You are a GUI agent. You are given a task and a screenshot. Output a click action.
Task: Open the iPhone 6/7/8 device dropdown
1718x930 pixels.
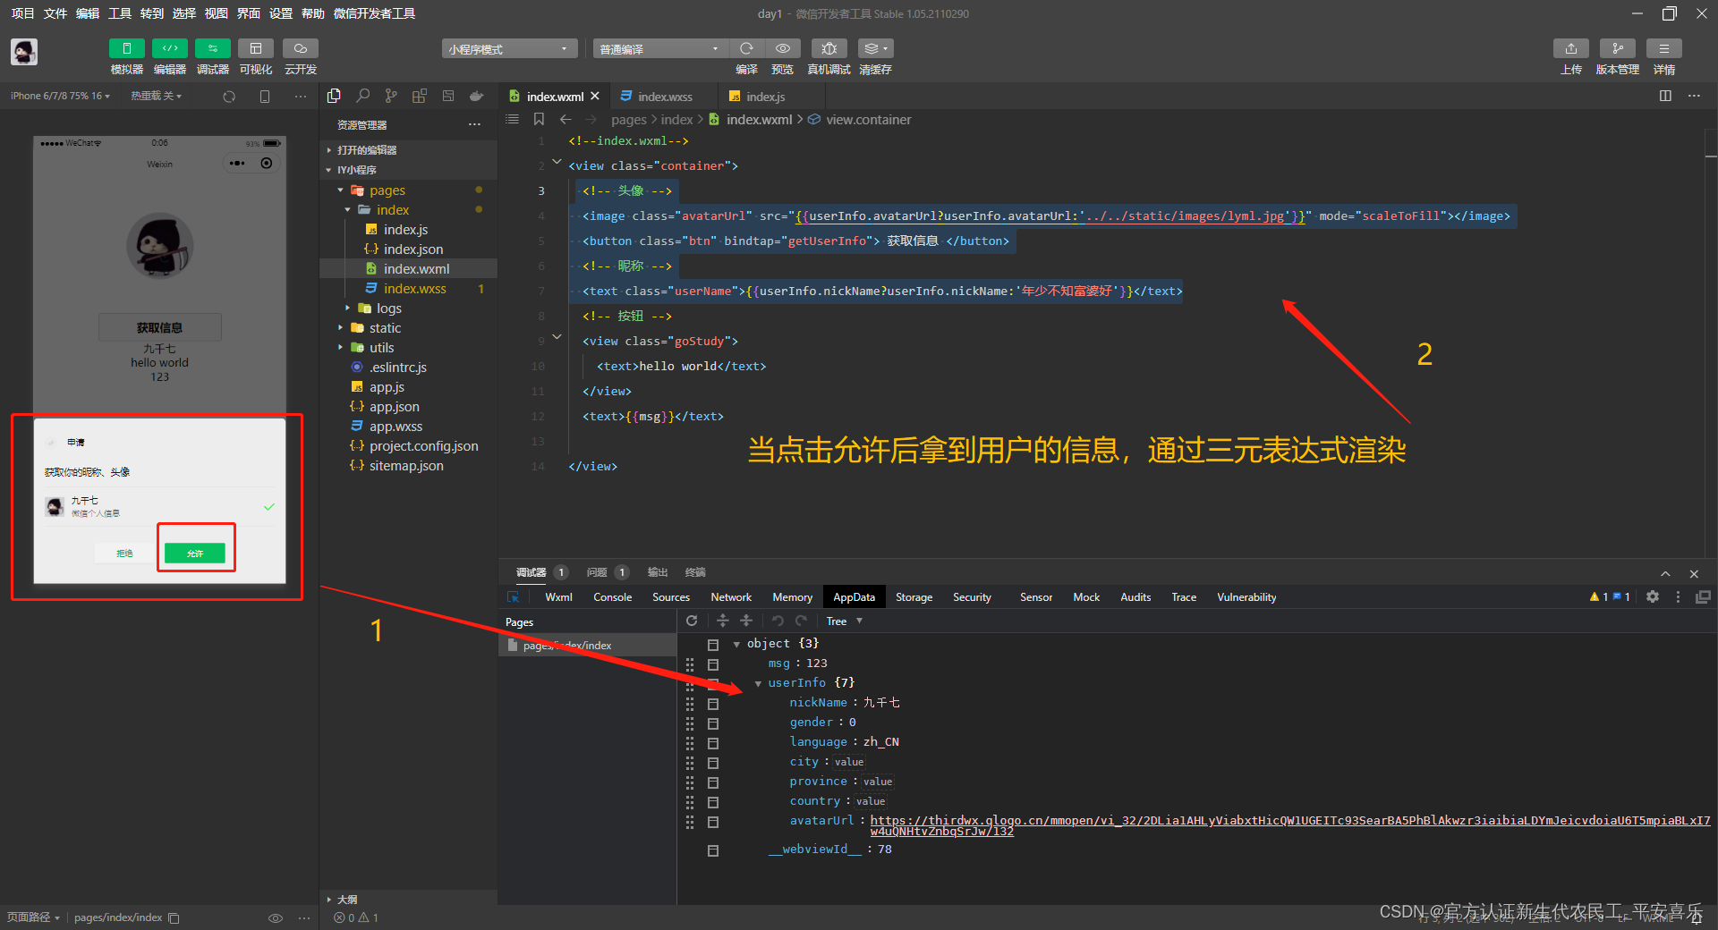tap(60, 96)
